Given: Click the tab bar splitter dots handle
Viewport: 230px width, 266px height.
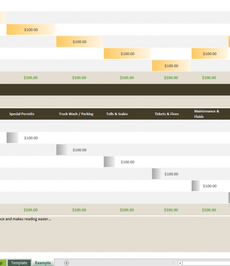Looking at the screenshot, I should (x=173, y=263).
